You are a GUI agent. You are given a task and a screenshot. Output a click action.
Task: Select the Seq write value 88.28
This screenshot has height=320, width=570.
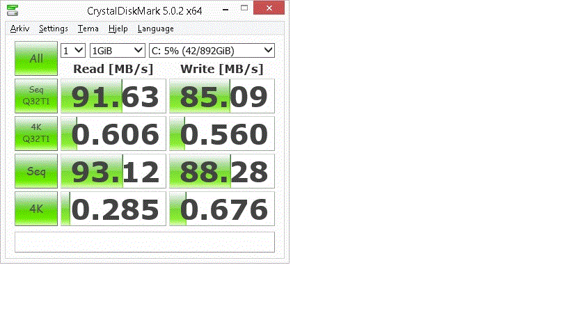point(222,171)
